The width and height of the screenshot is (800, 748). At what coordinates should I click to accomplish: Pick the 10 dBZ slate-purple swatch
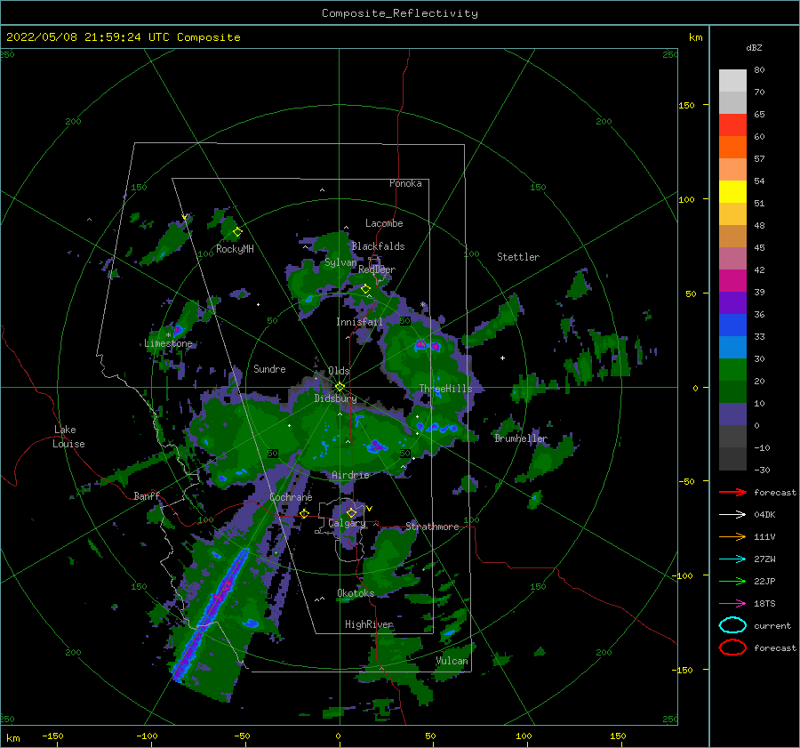click(732, 414)
